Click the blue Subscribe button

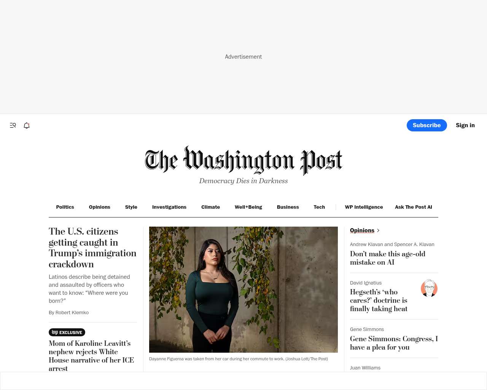click(427, 125)
